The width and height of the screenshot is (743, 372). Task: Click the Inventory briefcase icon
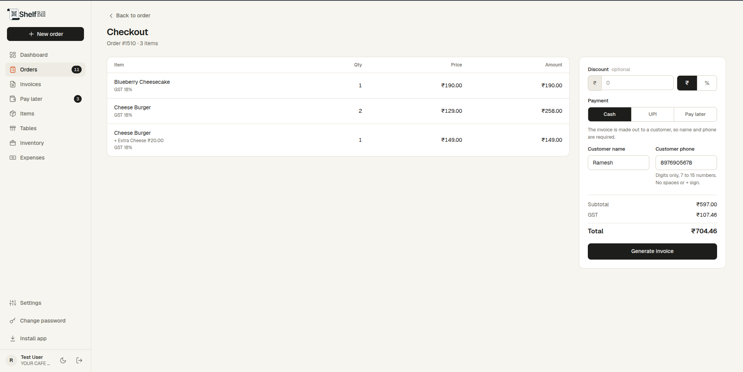(x=13, y=143)
